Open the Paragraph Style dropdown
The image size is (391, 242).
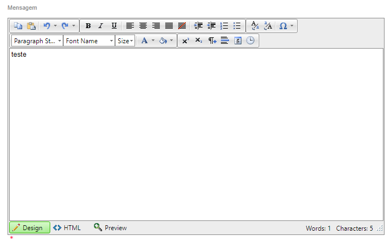[37, 41]
